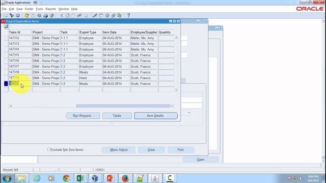This screenshot has width=326, height=183.
Task: Click the Item Details button
Action: point(156,115)
